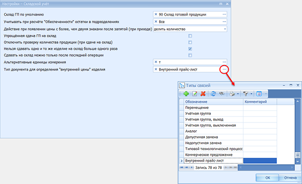The width and height of the screenshot is (302, 184).
Task: Select the Недопустимая замена row
Action: click(x=213, y=143)
